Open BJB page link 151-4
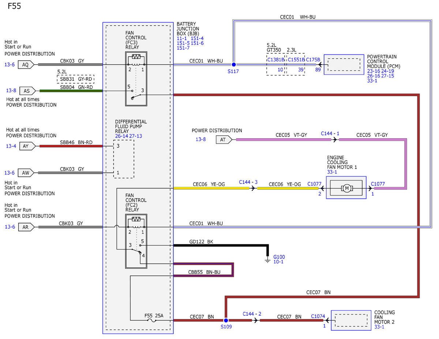 [198, 38]
